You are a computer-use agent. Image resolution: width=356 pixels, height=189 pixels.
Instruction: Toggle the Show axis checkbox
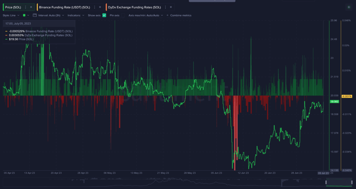point(104,15)
